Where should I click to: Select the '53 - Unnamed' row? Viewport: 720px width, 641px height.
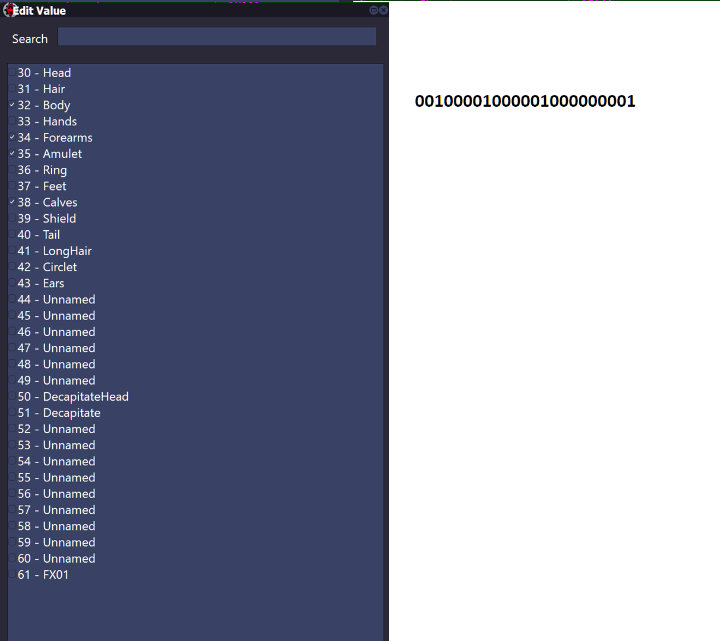click(x=56, y=445)
